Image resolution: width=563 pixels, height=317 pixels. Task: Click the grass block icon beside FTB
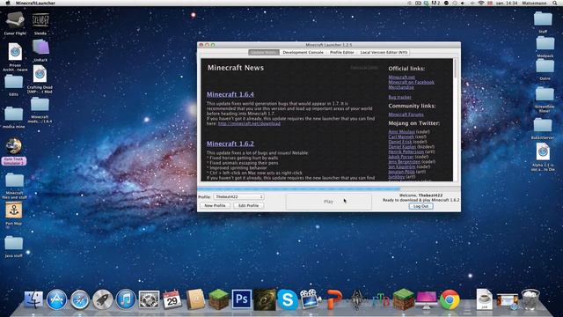pos(403,299)
